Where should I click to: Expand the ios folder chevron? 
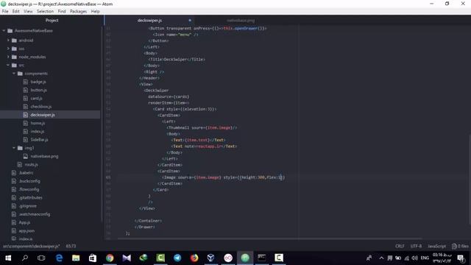pos(8,49)
